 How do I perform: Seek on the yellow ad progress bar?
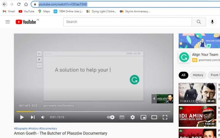point(94,112)
